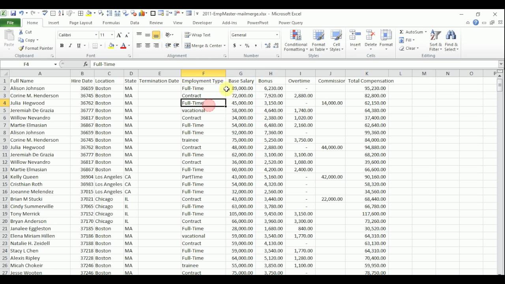Open Excel Help question mark

(x=476, y=22)
